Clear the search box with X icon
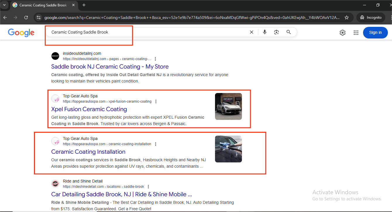392x212 pixels. [x=251, y=32]
